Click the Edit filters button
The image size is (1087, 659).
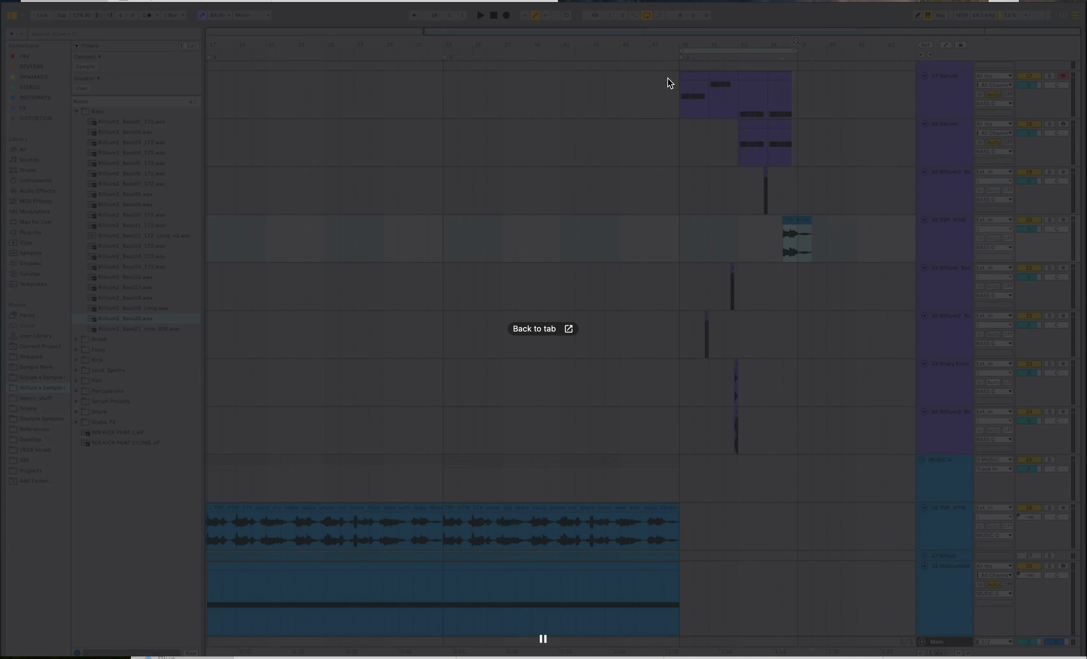[x=189, y=46]
